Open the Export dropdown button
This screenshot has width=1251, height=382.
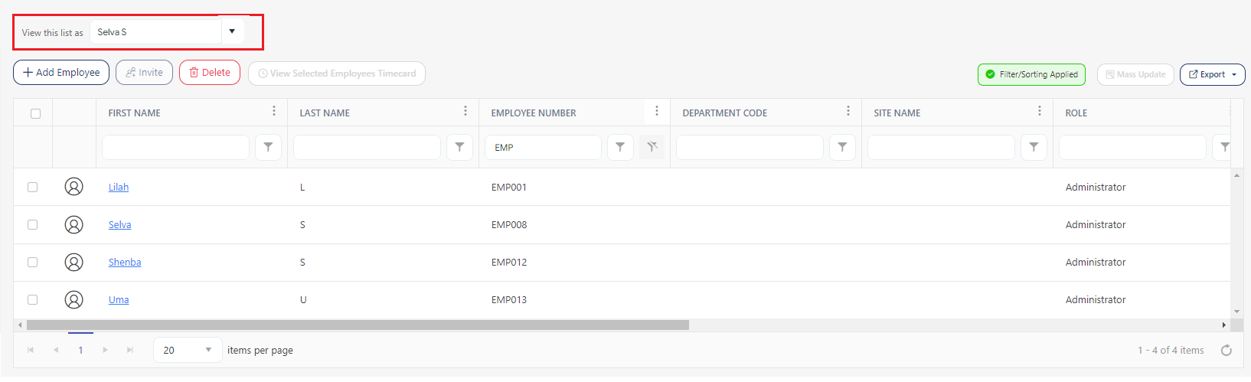(1212, 74)
